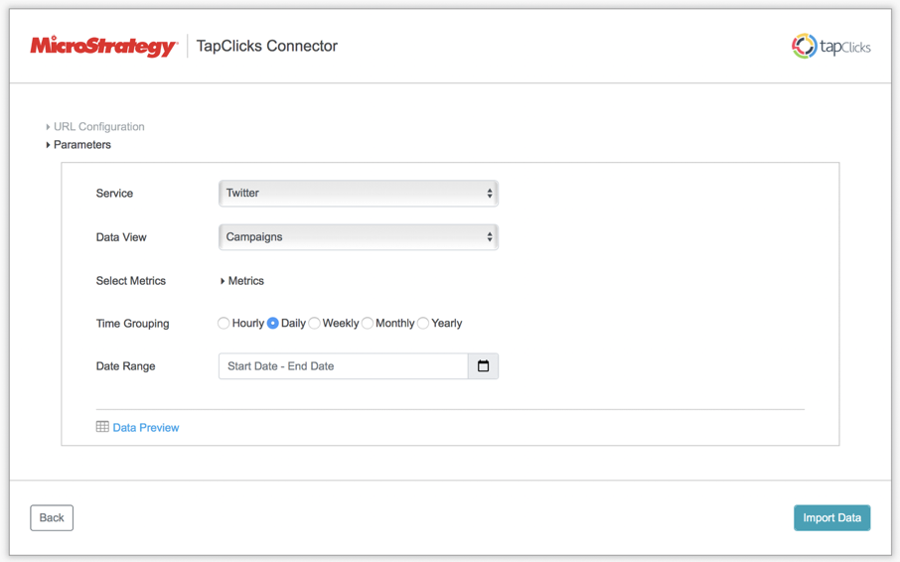The image size is (900, 562).
Task: Expand the Metrics disclosure triangle
Action: 223,281
